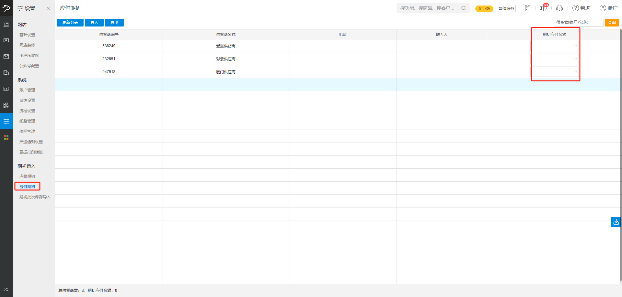Click the 供货商编号/名称 search field

pos(579,23)
